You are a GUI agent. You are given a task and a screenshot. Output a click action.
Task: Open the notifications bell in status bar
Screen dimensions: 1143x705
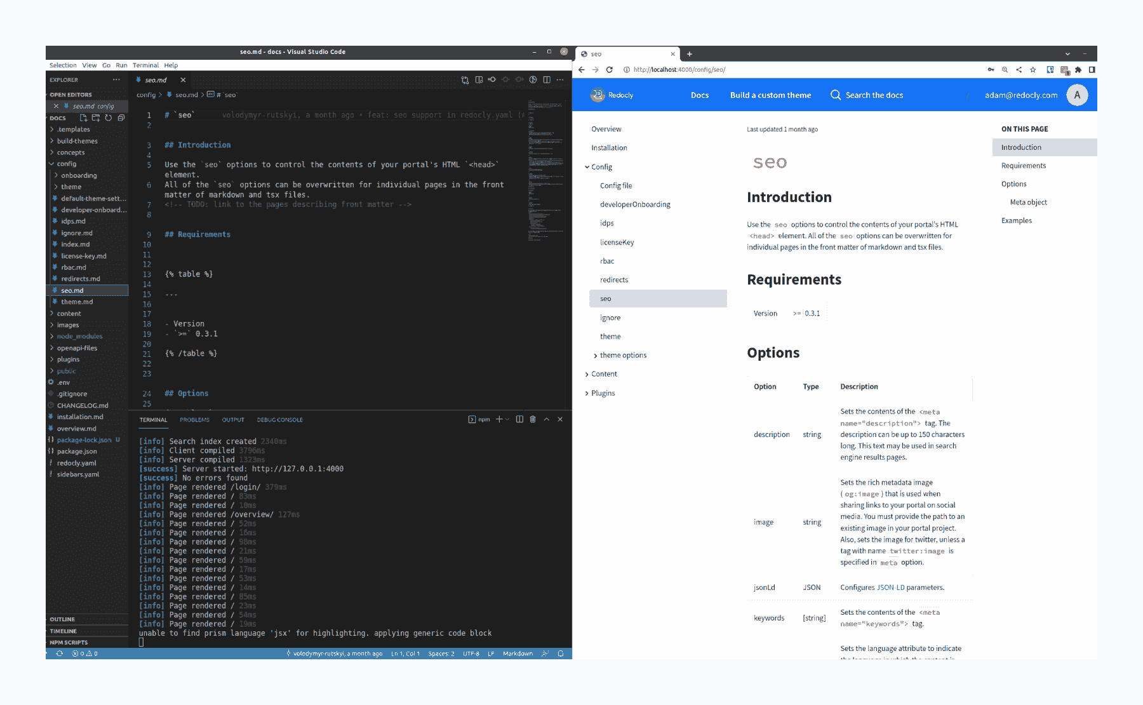(x=561, y=654)
